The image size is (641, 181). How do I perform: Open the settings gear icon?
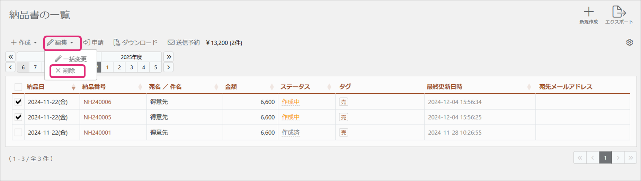coord(630,42)
